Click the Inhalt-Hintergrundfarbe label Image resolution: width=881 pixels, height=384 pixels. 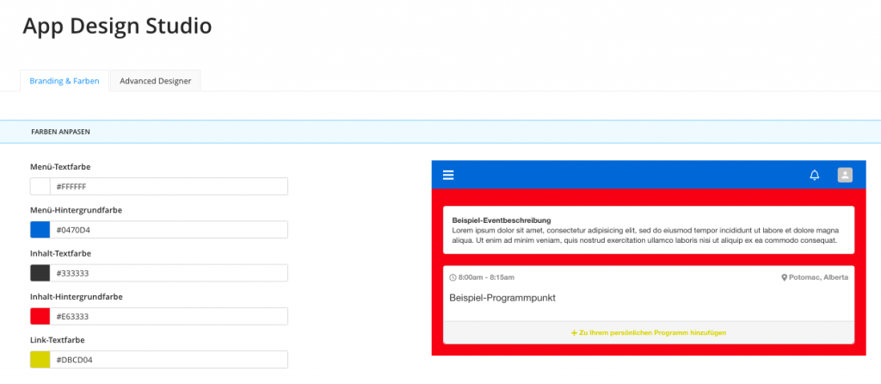76,297
